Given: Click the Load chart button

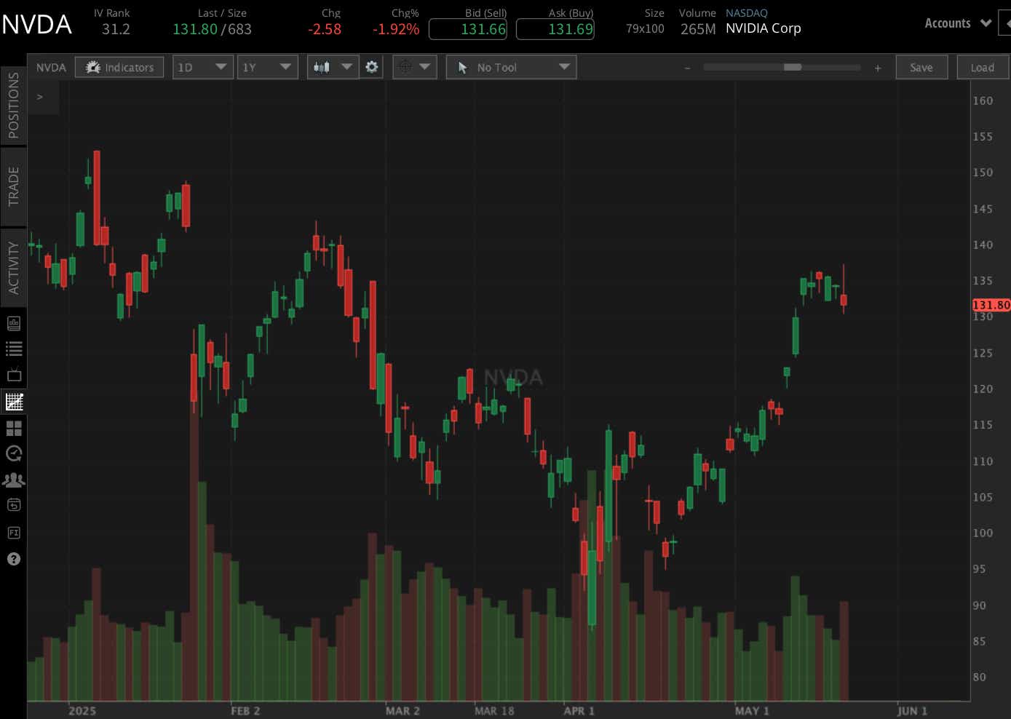Looking at the screenshot, I should click(x=982, y=67).
